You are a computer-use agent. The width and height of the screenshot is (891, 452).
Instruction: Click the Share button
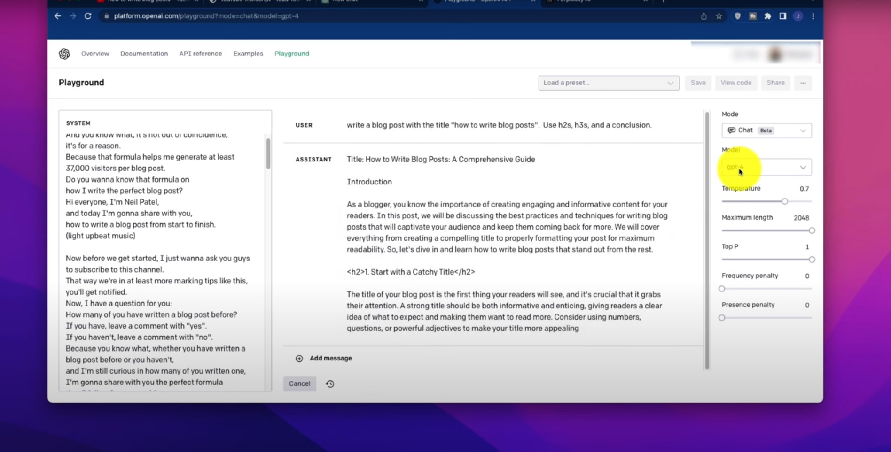[x=775, y=83]
